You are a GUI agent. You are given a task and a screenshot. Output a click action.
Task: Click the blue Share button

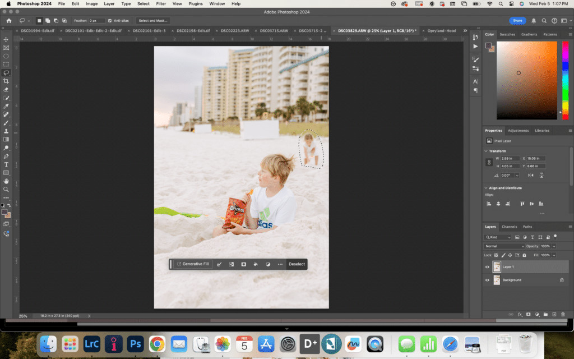pyautogui.click(x=517, y=21)
